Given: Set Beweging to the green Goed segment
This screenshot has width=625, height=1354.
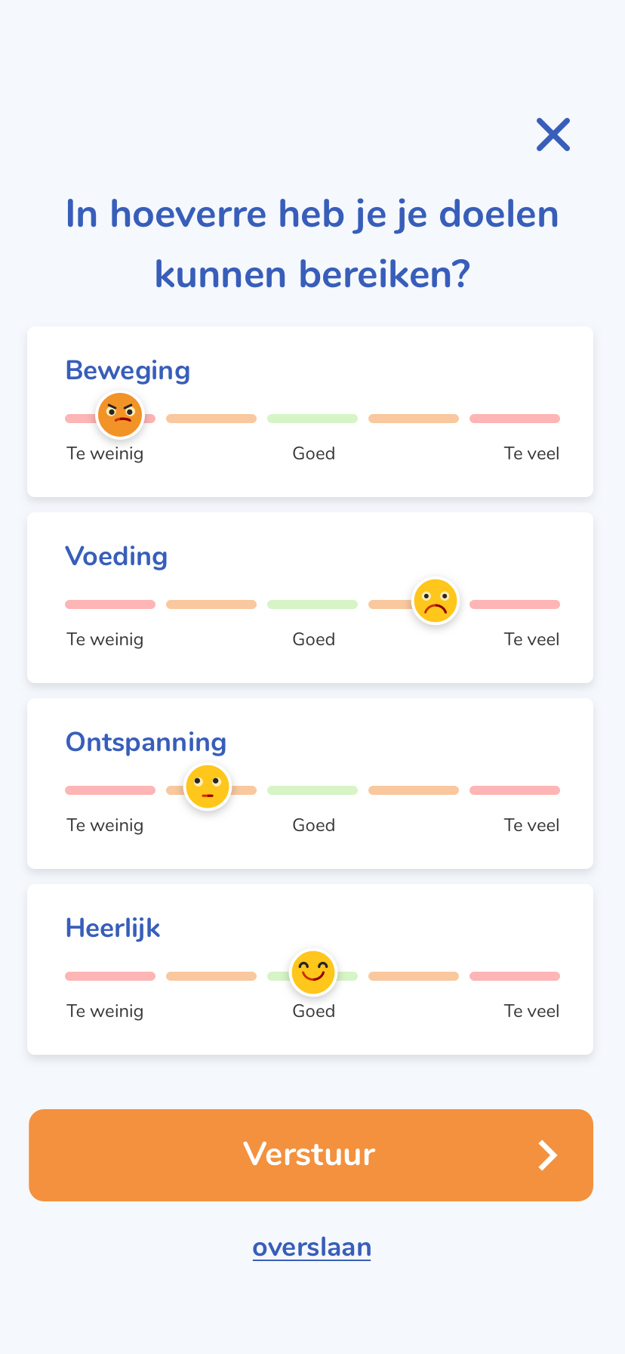Looking at the screenshot, I should coord(312,419).
